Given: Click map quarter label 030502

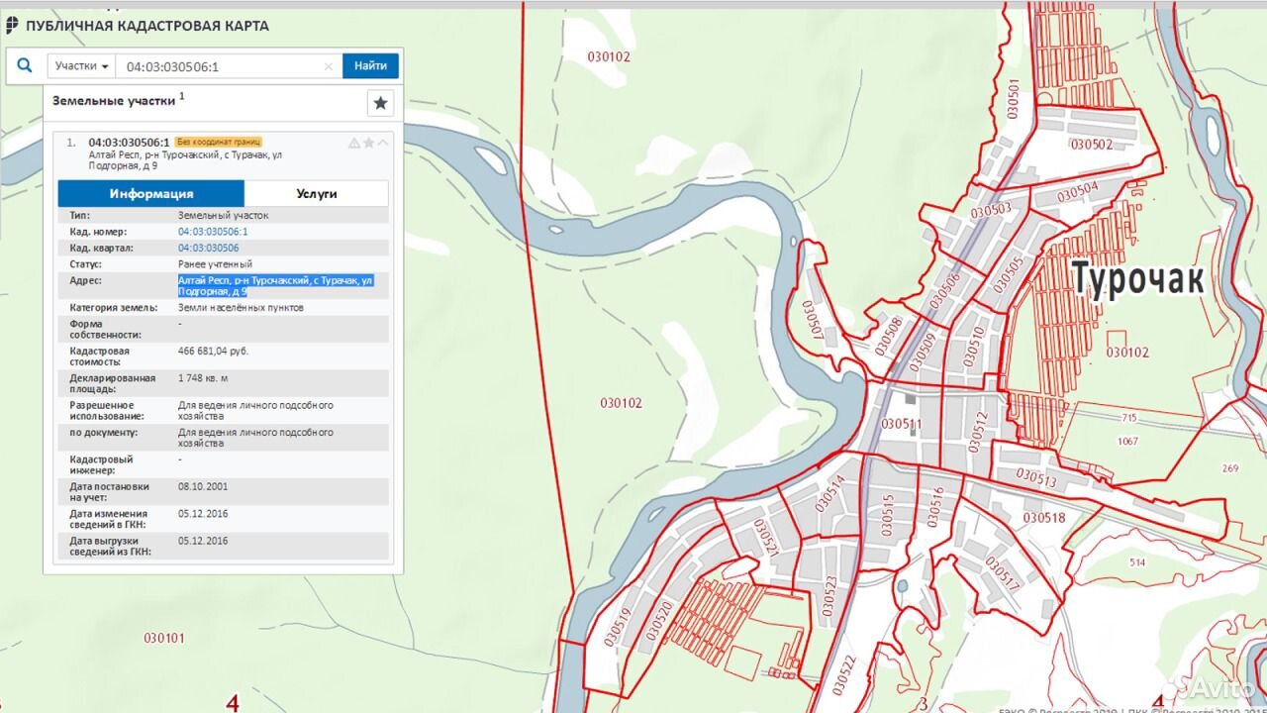Looking at the screenshot, I should (x=1091, y=145).
